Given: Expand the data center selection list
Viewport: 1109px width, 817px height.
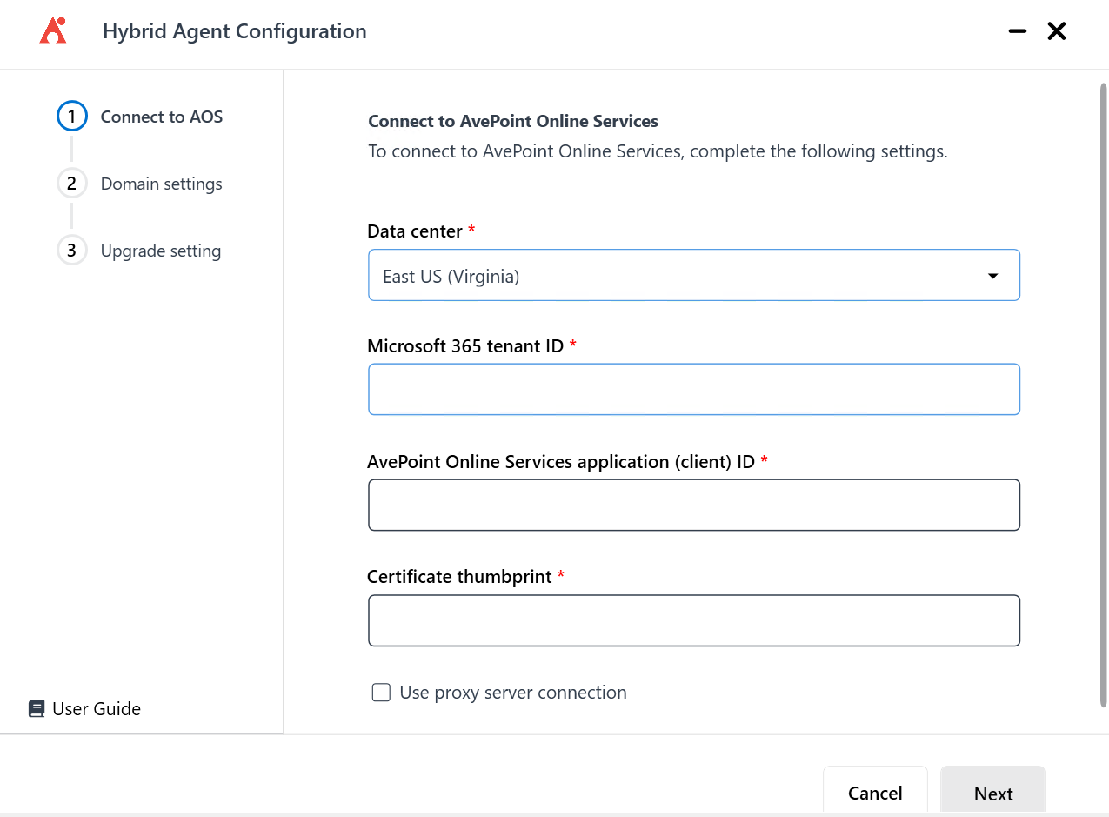Looking at the screenshot, I should point(992,275).
